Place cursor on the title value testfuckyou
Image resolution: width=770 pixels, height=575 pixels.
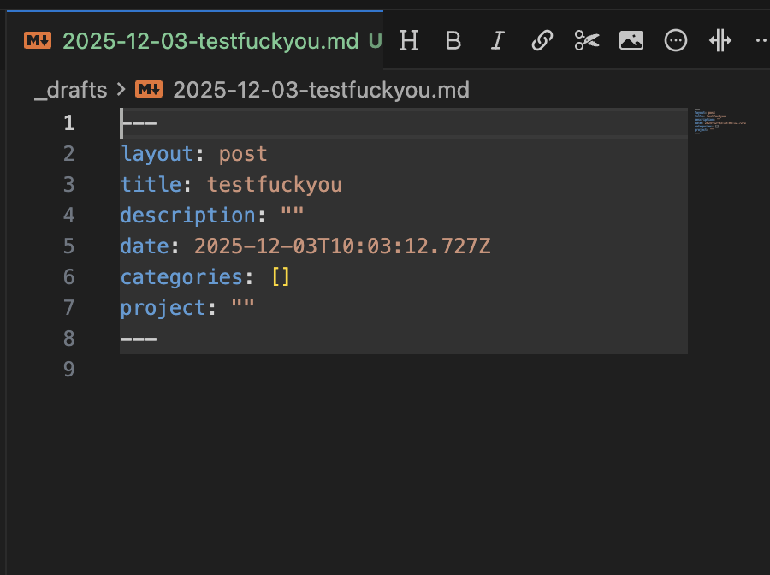(x=274, y=185)
